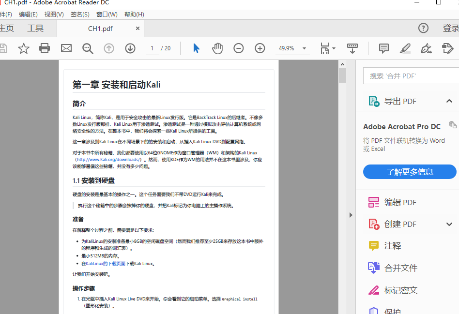Switch to the 工具 tab

pyautogui.click(x=35, y=28)
